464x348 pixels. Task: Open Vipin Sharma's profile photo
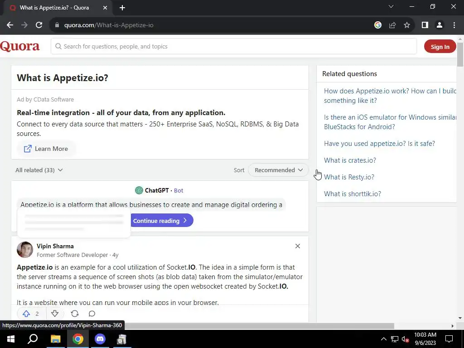pyautogui.click(x=25, y=250)
